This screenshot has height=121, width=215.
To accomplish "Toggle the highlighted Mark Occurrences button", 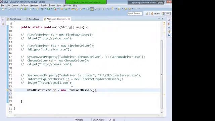I will [92, 9].
